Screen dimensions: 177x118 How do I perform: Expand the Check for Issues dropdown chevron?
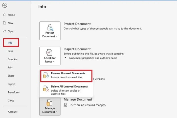tap(54, 61)
